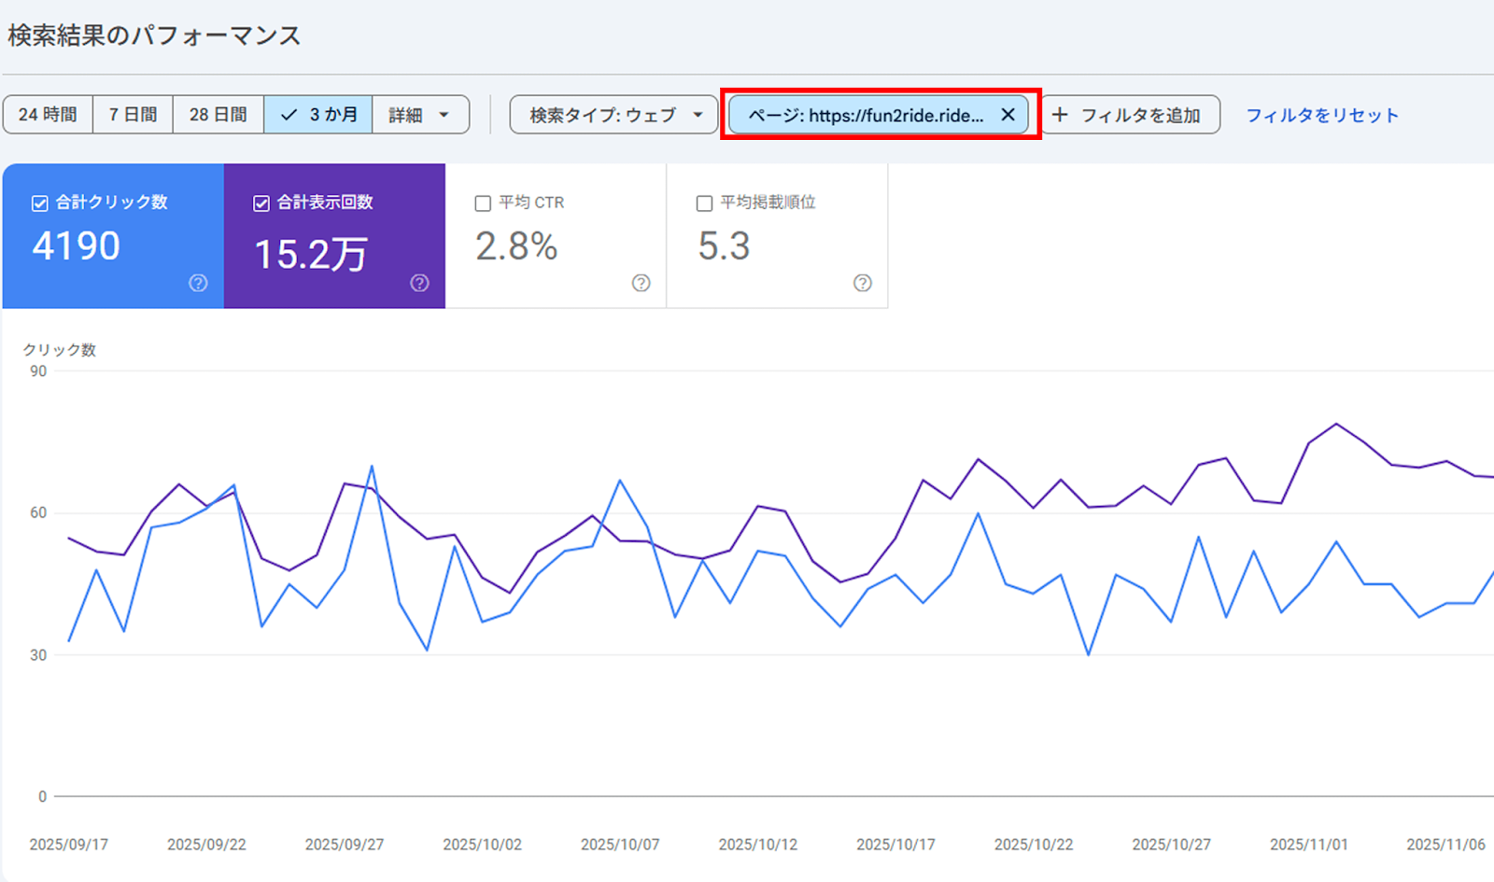Click help icon on 平均掲載順位 card
The height and width of the screenshot is (882, 1494).
click(862, 283)
